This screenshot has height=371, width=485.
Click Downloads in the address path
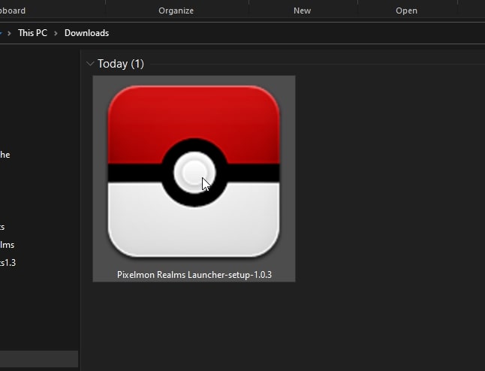coord(86,33)
